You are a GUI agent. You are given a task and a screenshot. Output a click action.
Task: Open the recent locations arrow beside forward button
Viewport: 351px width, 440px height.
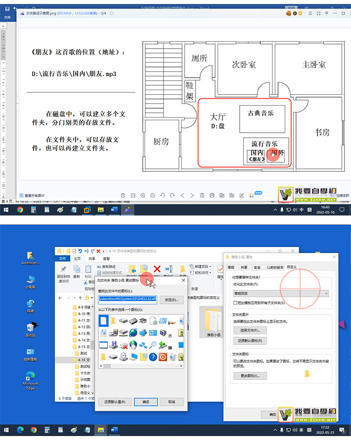pos(75,298)
